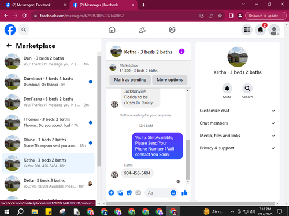Click the conversation list vertical scrollbar

point(99,111)
